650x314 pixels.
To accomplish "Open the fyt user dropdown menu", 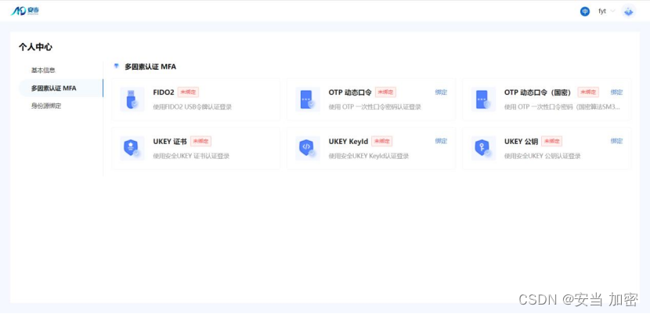I will pyautogui.click(x=605, y=11).
